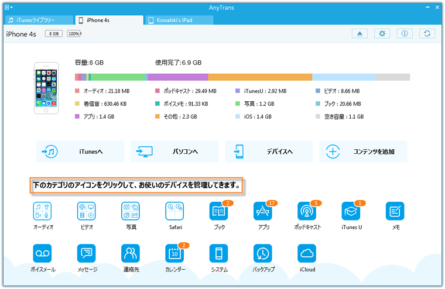Image resolution: width=445 pixels, height=289 pixels.
Task: Open settings with the gear icon
Action: 382,34
